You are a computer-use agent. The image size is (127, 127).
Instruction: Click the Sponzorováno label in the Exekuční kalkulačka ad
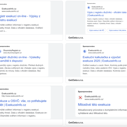tap(89, 46)
